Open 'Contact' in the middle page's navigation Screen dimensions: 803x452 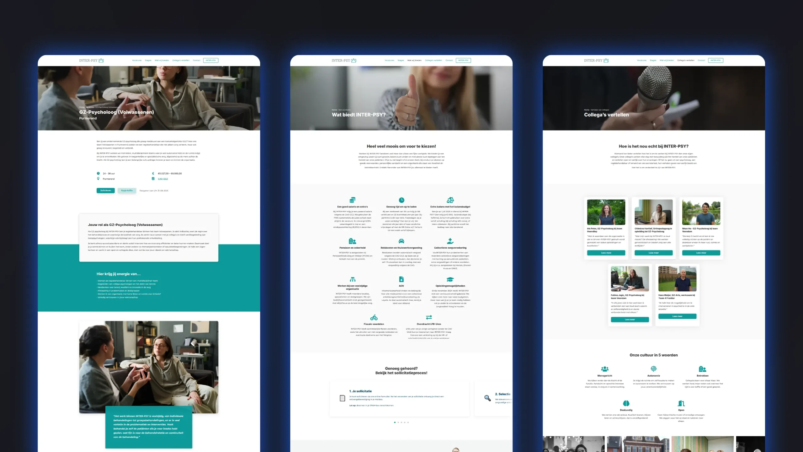coord(449,60)
